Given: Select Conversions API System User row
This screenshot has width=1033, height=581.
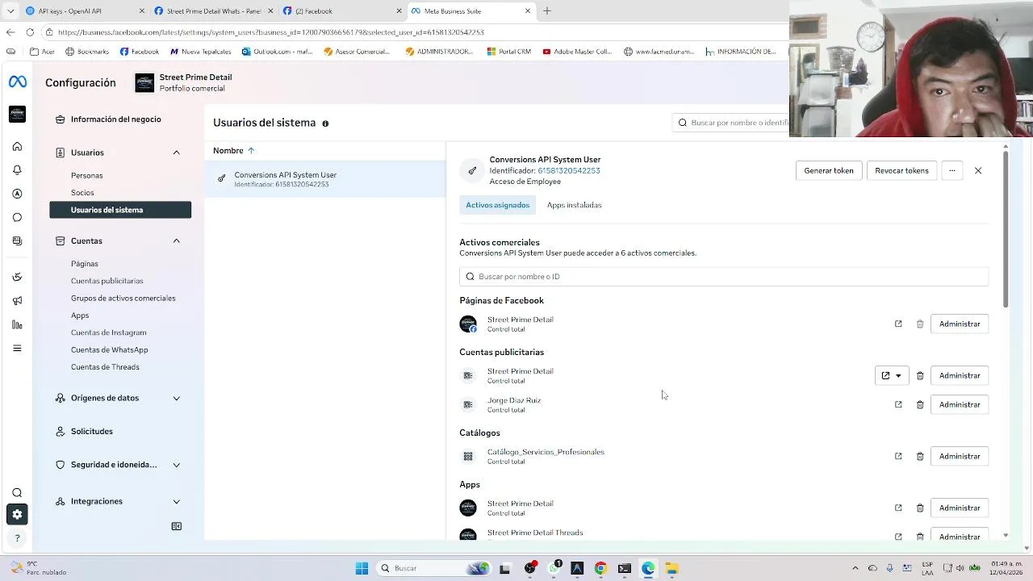Looking at the screenshot, I should click(325, 179).
